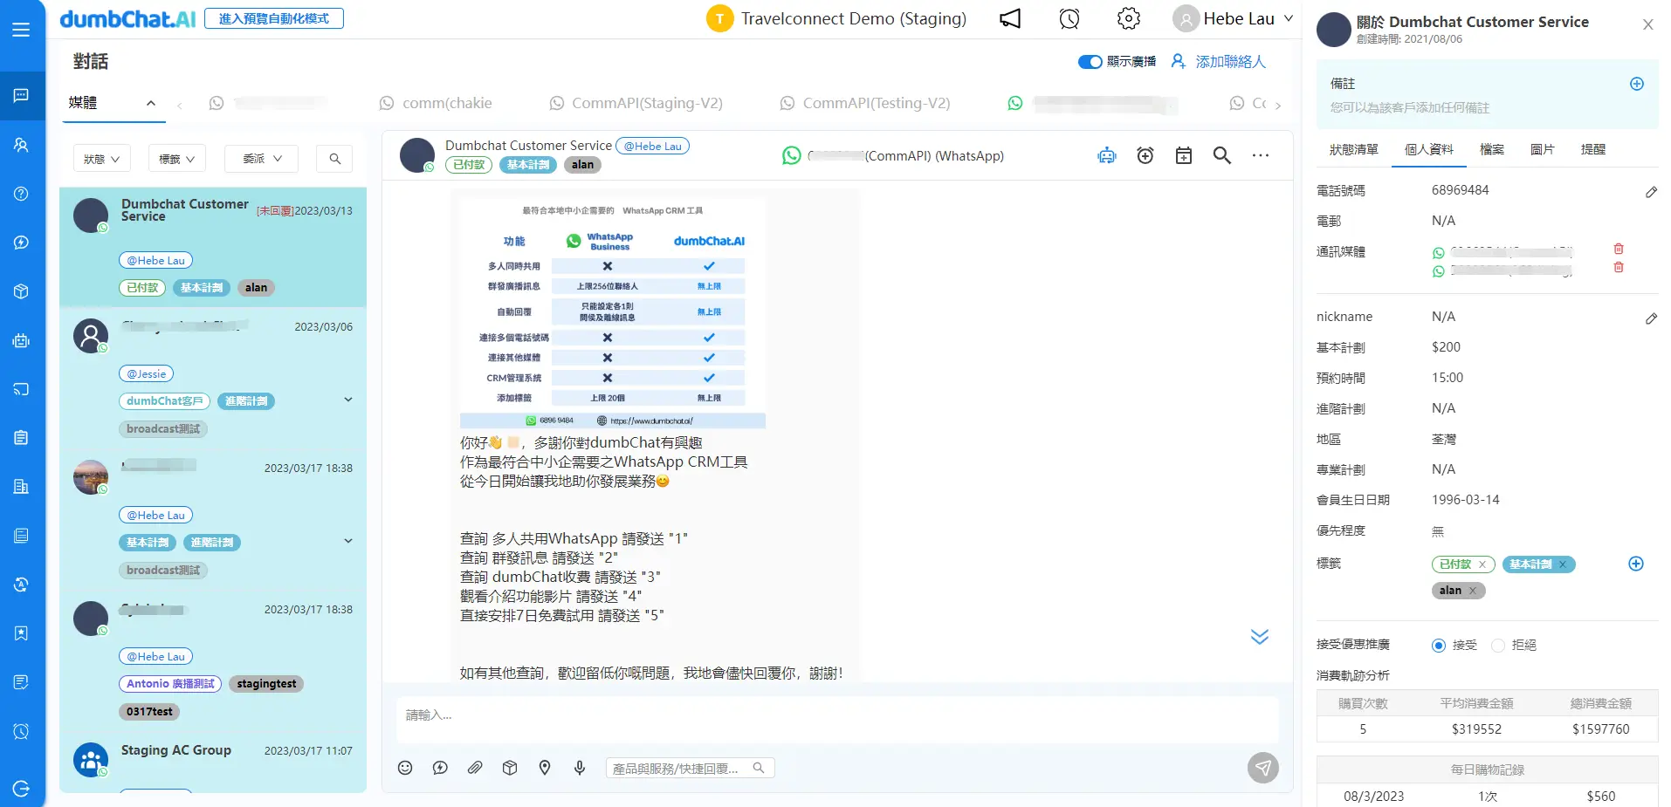Add a note with the plus icon

click(x=1637, y=84)
